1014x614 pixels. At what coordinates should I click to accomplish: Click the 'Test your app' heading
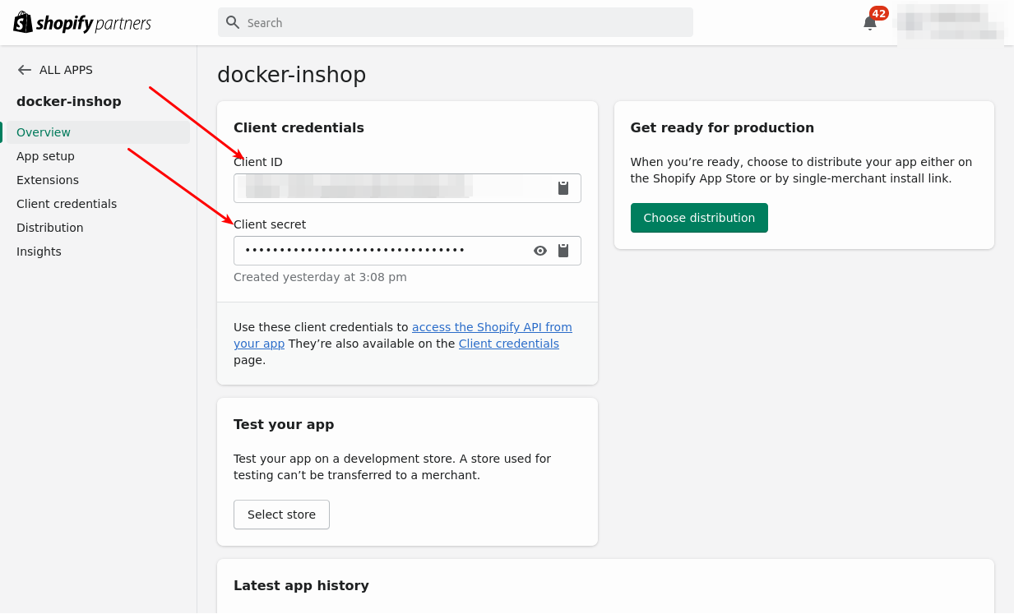[x=284, y=424]
